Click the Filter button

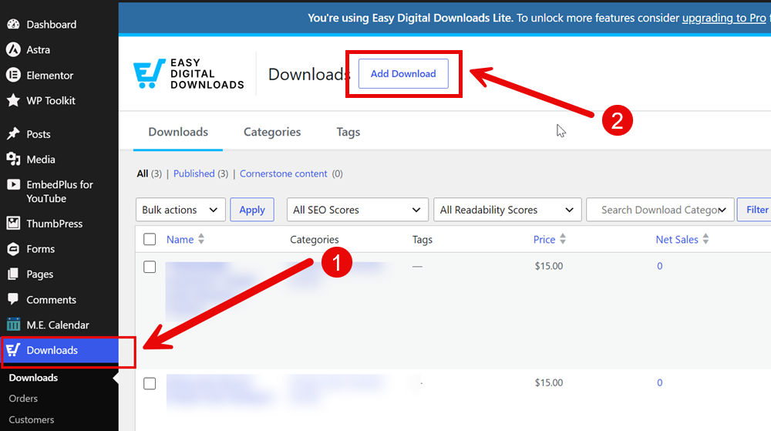[x=756, y=210]
